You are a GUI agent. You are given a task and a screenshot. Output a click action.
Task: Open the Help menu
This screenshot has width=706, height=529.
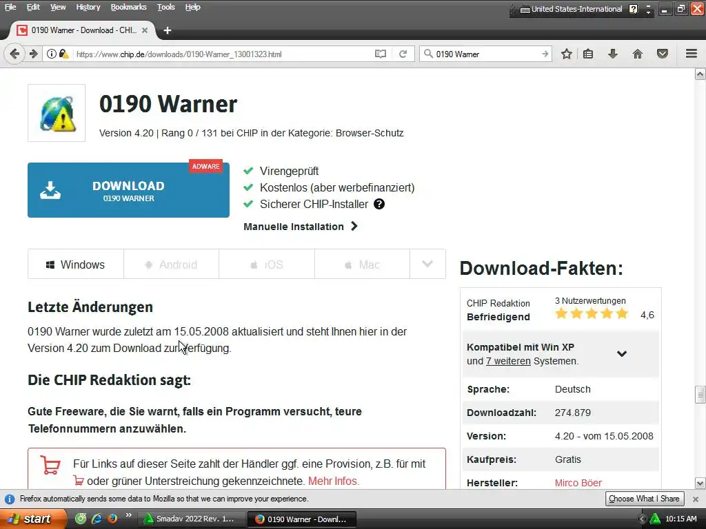[x=193, y=7]
